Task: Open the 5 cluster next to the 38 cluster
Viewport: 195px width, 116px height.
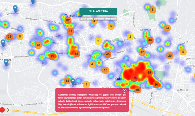Action: point(20,36)
